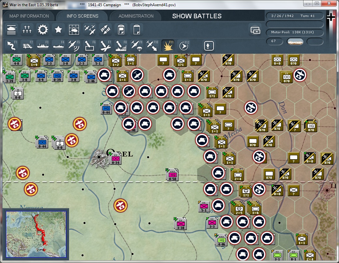Open the reinforcement arrows icon
Screen dimensions: 339x263
[105, 29]
